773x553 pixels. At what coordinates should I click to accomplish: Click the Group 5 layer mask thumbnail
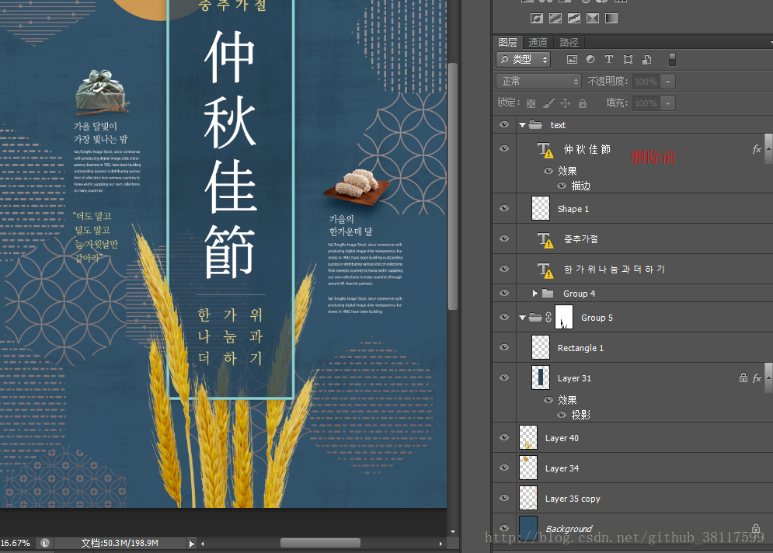coord(564,317)
